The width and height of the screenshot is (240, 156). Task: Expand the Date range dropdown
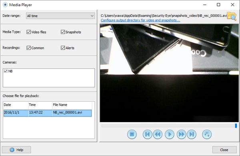pyautogui.click(x=60, y=16)
